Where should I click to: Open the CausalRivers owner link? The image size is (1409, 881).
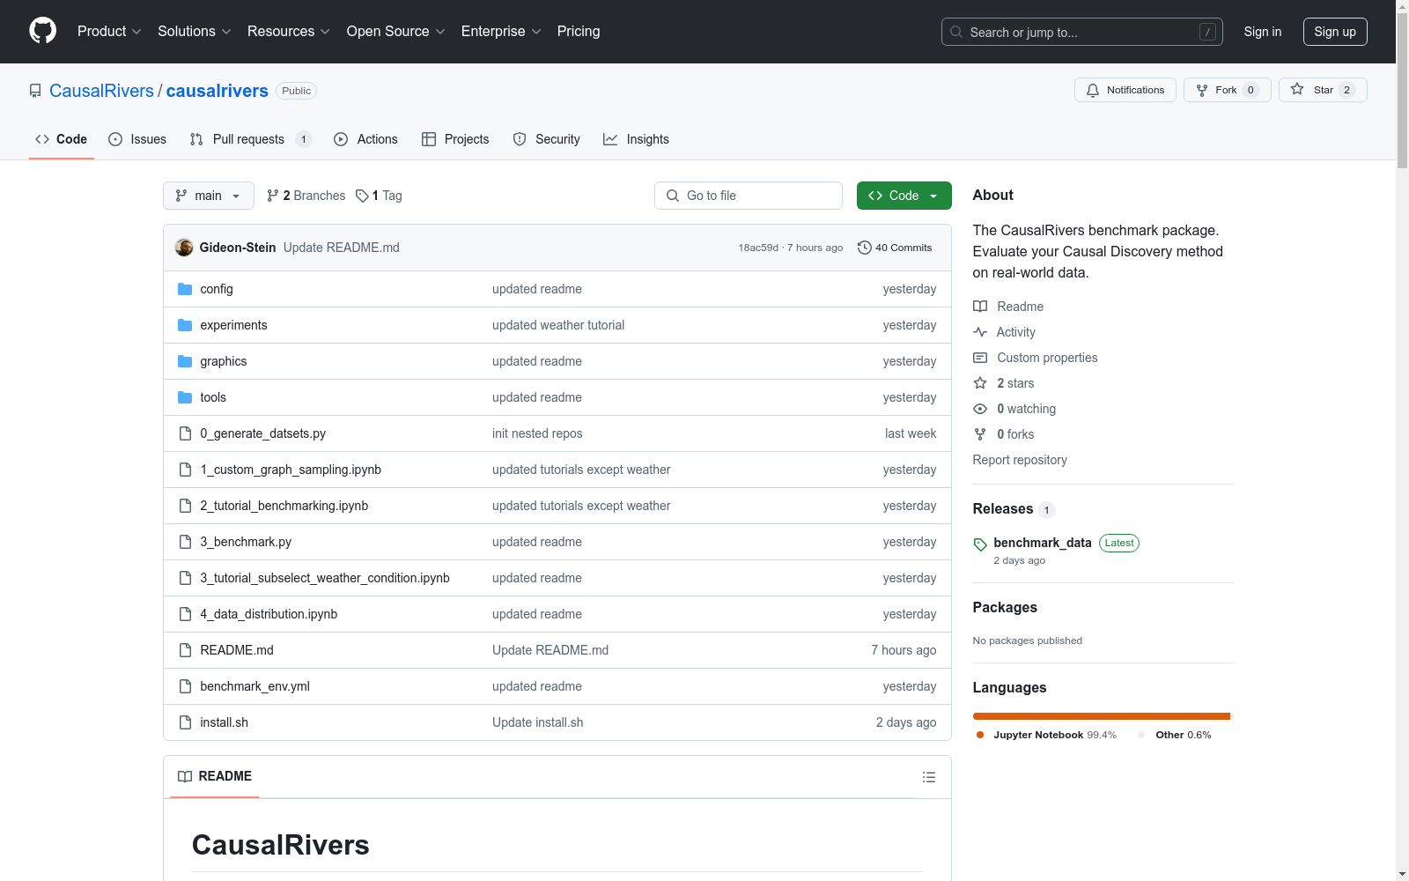101,91
